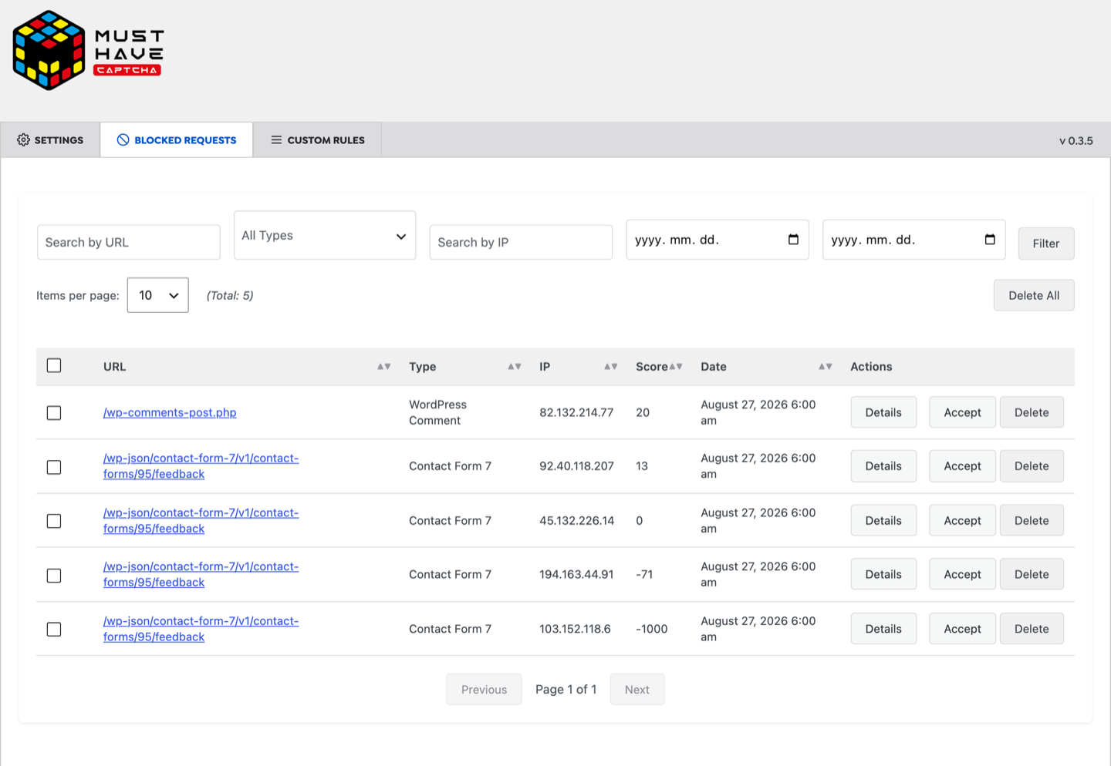Accept the request from 82.132.214.77

coord(962,412)
